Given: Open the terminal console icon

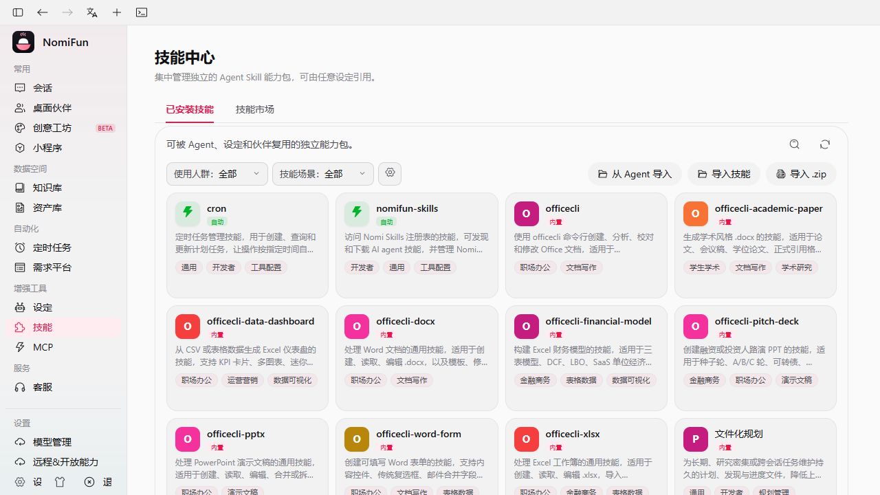Looking at the screenshot, I should coord(142,12).
